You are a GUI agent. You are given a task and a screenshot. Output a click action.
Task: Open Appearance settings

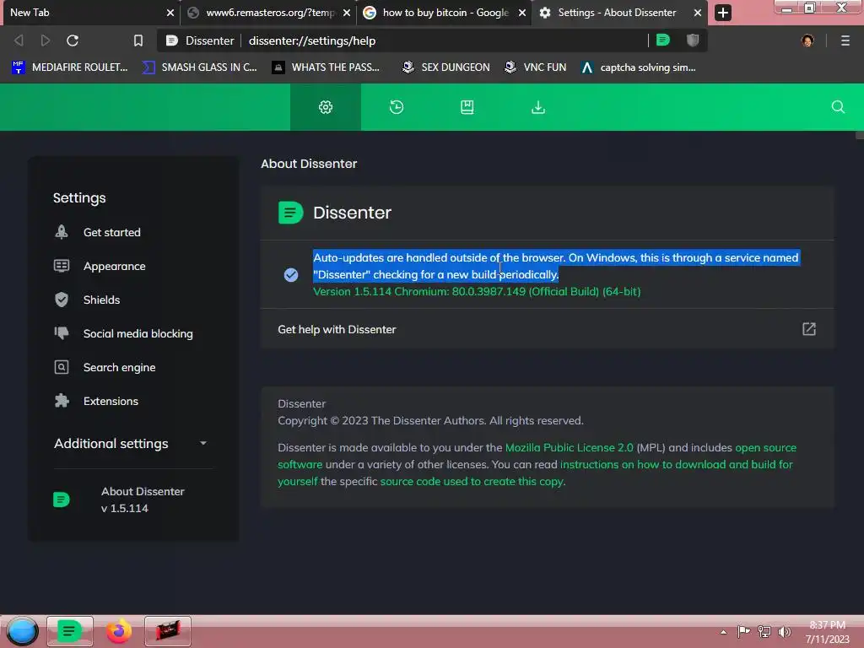click(115, 266)
